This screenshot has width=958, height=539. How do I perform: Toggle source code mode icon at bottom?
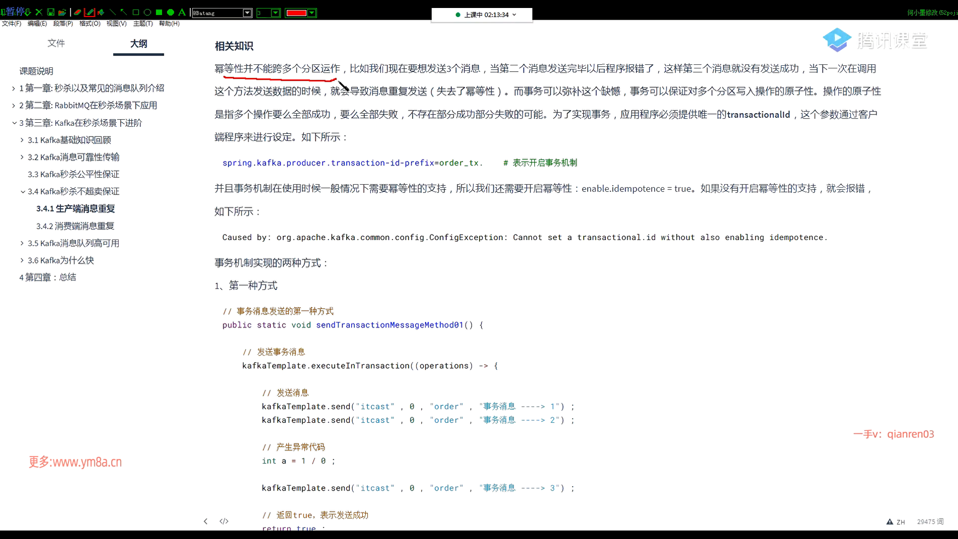coord(224,521)
